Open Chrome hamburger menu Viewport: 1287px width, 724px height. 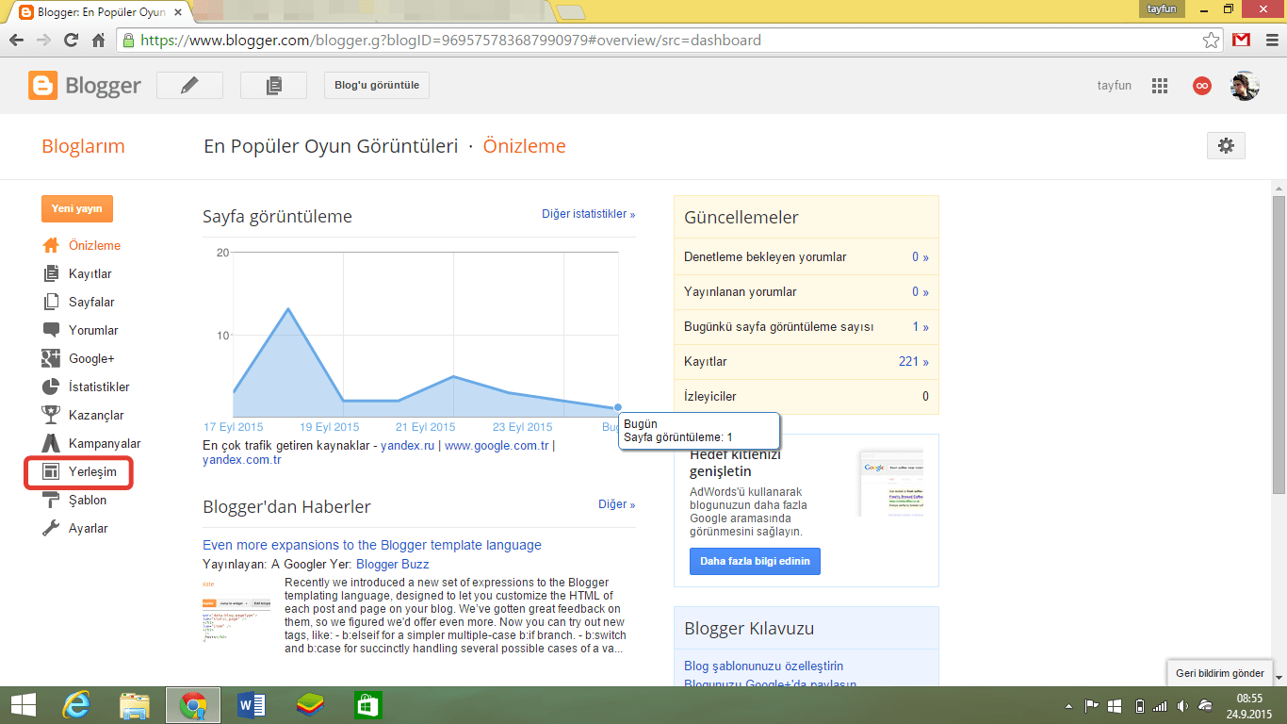1269,41
